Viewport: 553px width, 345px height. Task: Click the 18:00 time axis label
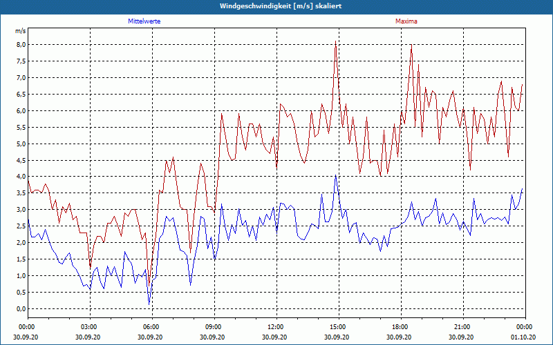pos(401,327)
